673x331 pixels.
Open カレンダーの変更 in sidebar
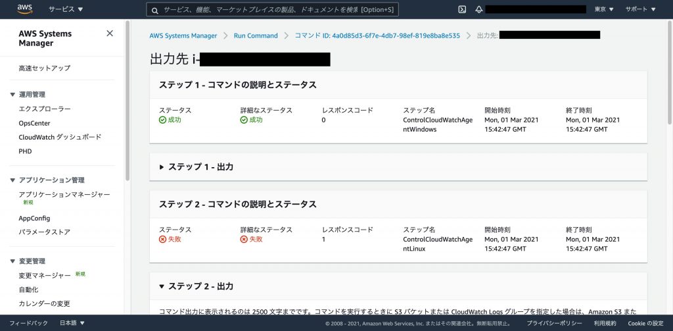tap(44, 303)
